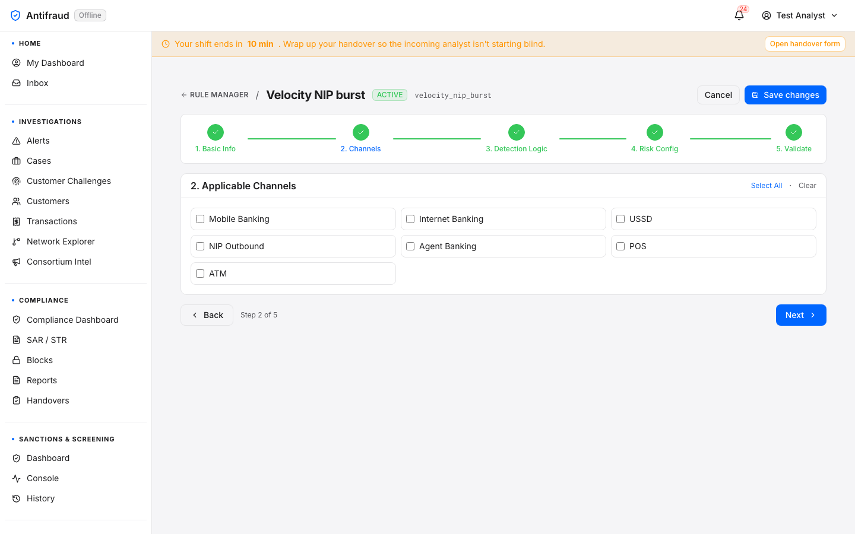Viewport: 855px width, 534px height.
Task: Open the 4. Risk Config step
Action: pos(655,139)
